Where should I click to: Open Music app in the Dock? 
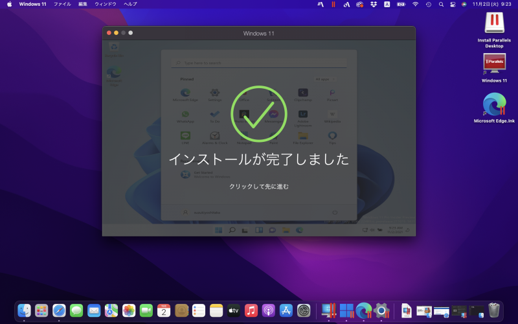pos(251,310)
